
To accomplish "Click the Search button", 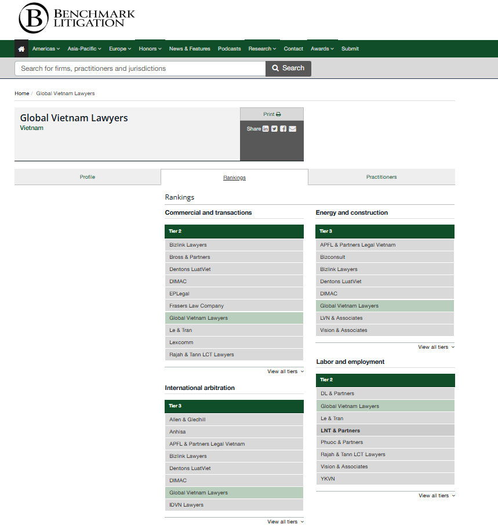I will pos(288,68).
